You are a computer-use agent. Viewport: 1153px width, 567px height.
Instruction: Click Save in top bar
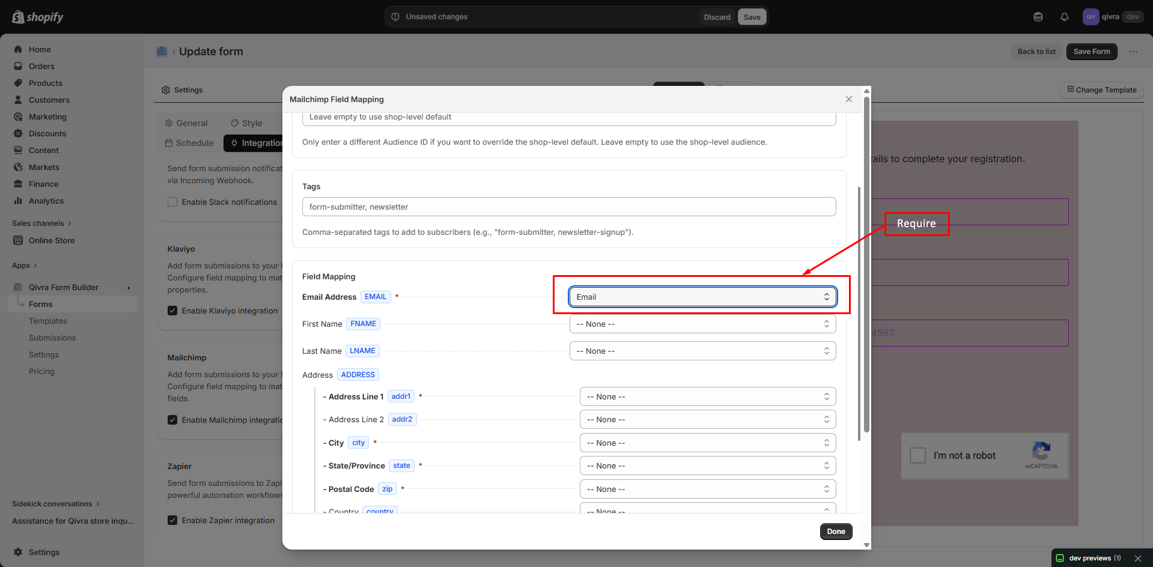point(752,17)
